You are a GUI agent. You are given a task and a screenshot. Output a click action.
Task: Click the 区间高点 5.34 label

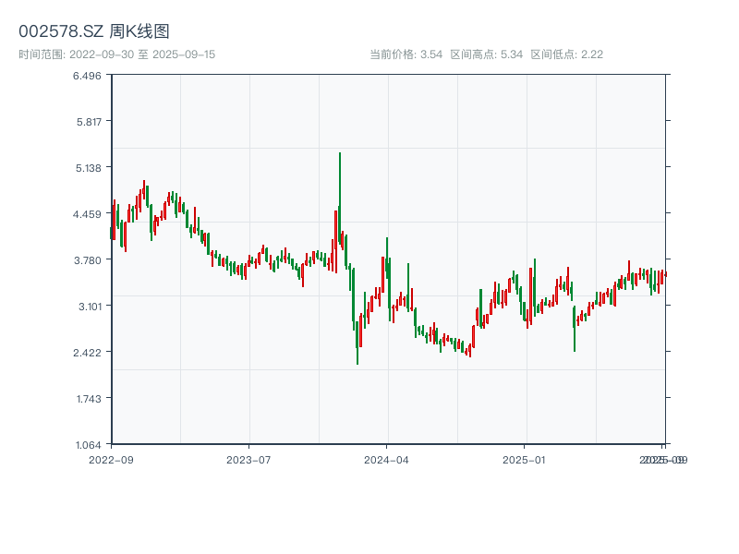[486, 54]
